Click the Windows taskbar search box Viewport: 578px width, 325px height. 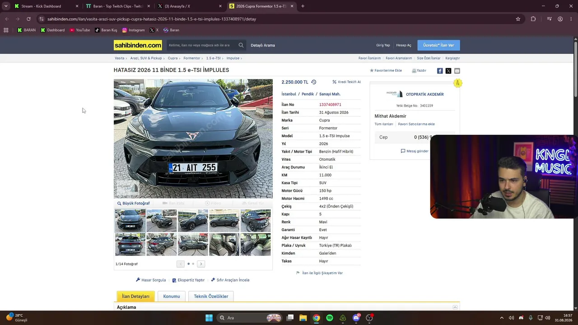[249, 318]
